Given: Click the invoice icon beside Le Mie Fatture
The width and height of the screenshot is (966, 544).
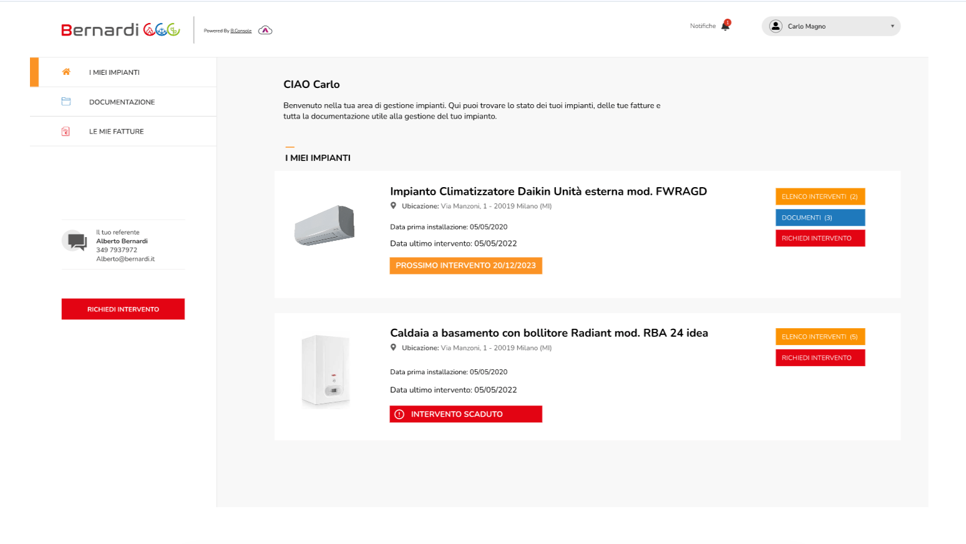Looking at the screenshot, I should point(66,132).
